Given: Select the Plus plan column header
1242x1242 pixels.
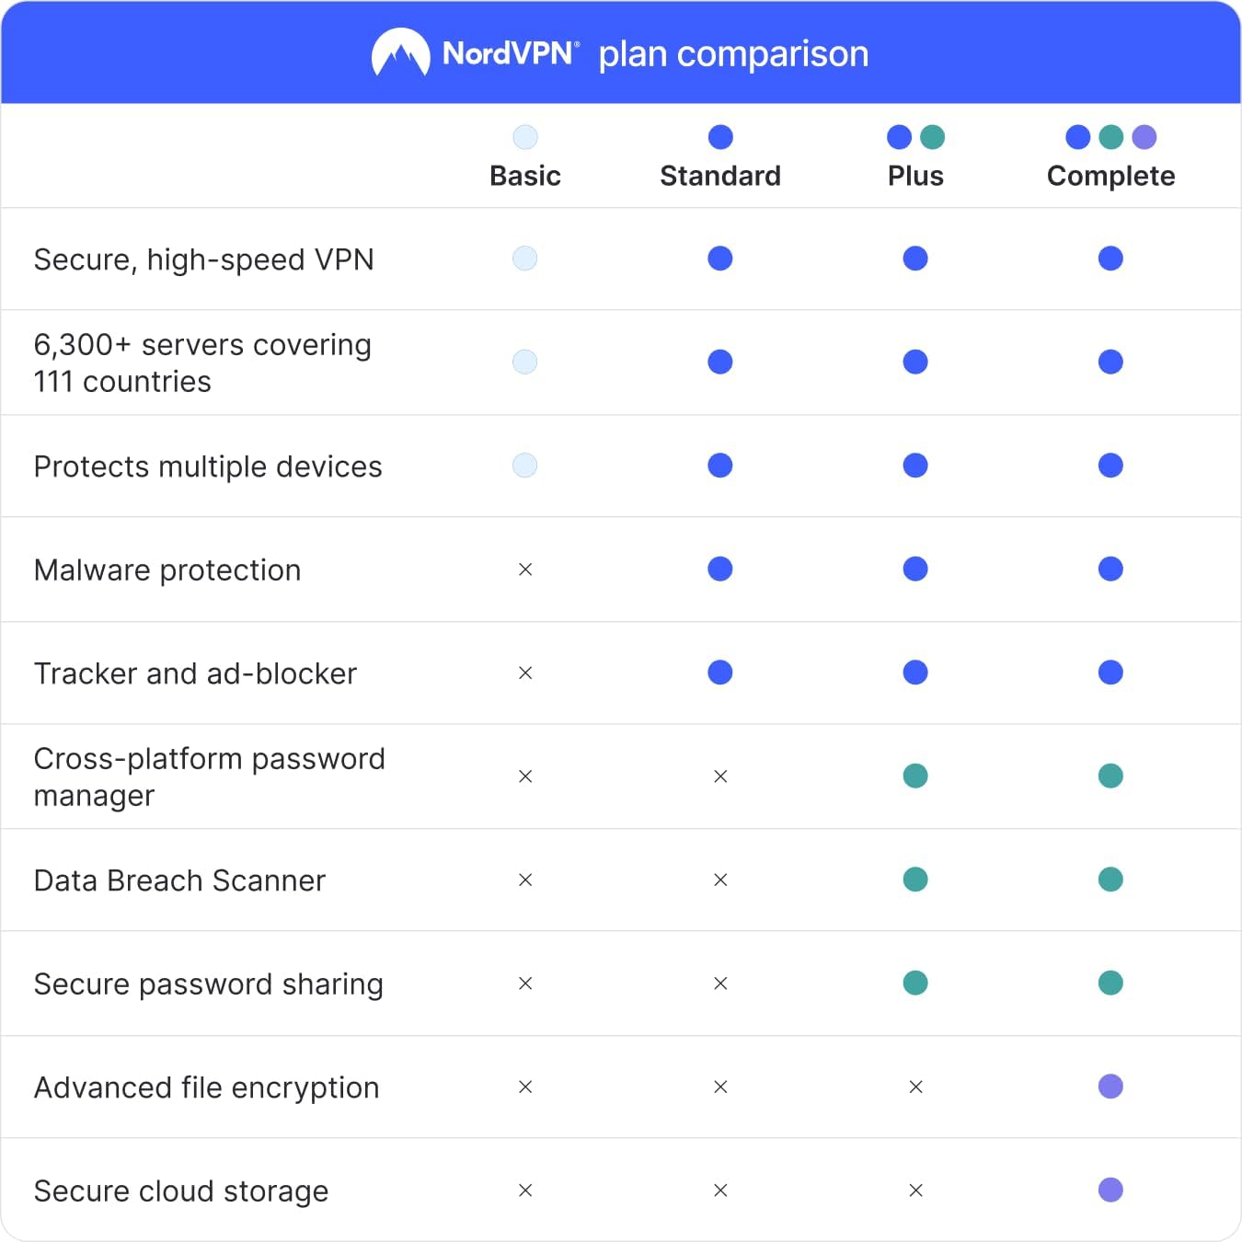Looking at the screenshot, I should [915, 176].
